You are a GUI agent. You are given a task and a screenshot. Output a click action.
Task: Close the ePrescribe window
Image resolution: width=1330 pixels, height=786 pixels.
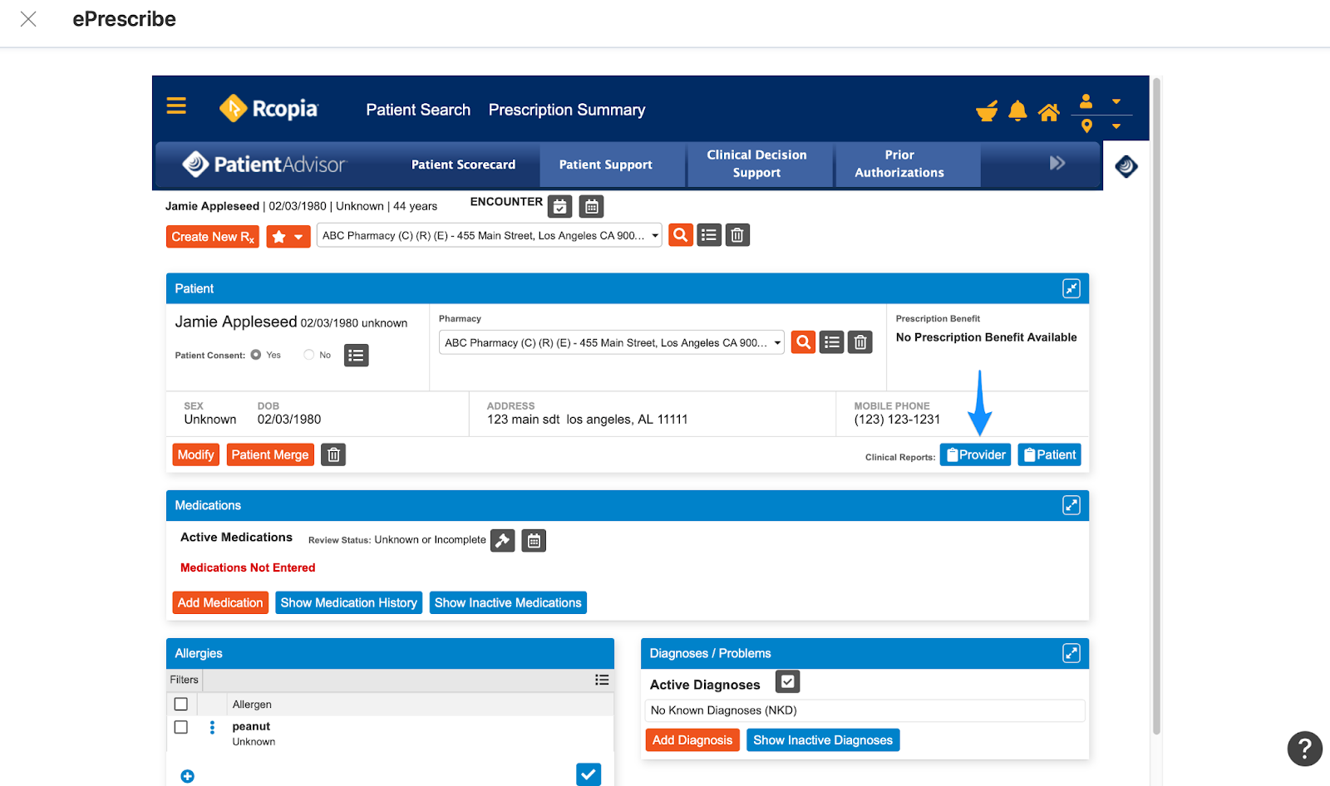point(28,19)
